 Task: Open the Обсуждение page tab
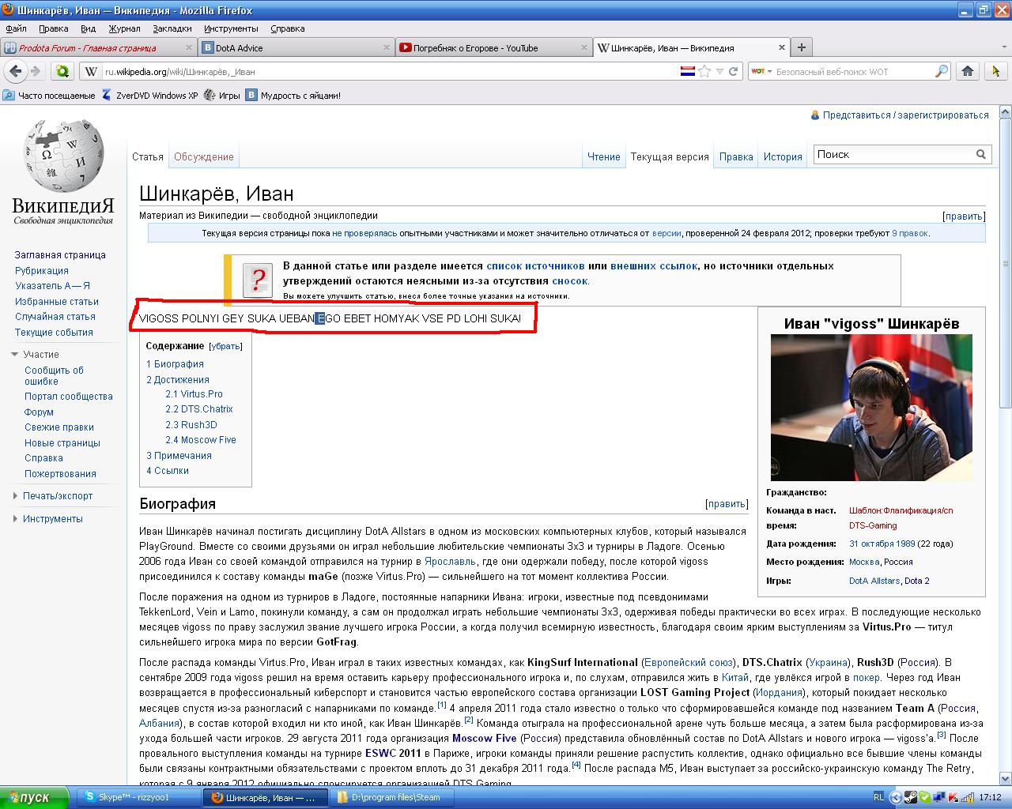click(204, 156)
